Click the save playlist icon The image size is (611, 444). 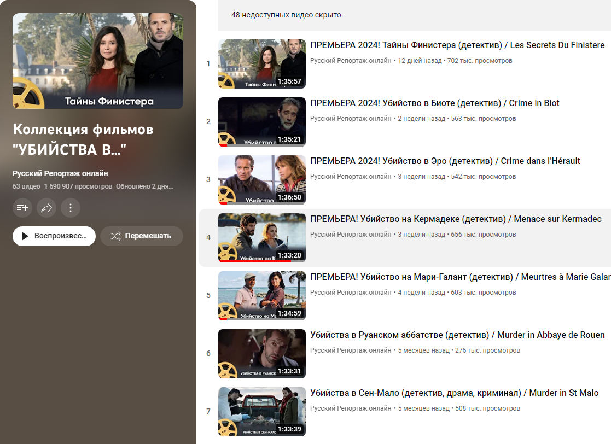coord(22,207)
